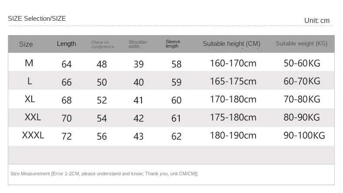Click the Suitable weight (KG) header
The image size is (343, 193).
(x=301, y=44)
